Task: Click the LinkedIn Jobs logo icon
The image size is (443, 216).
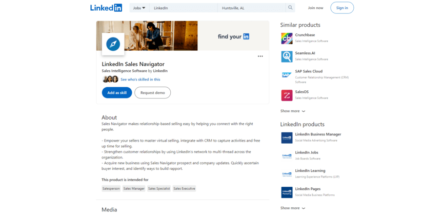Action: tap(287, 156)
